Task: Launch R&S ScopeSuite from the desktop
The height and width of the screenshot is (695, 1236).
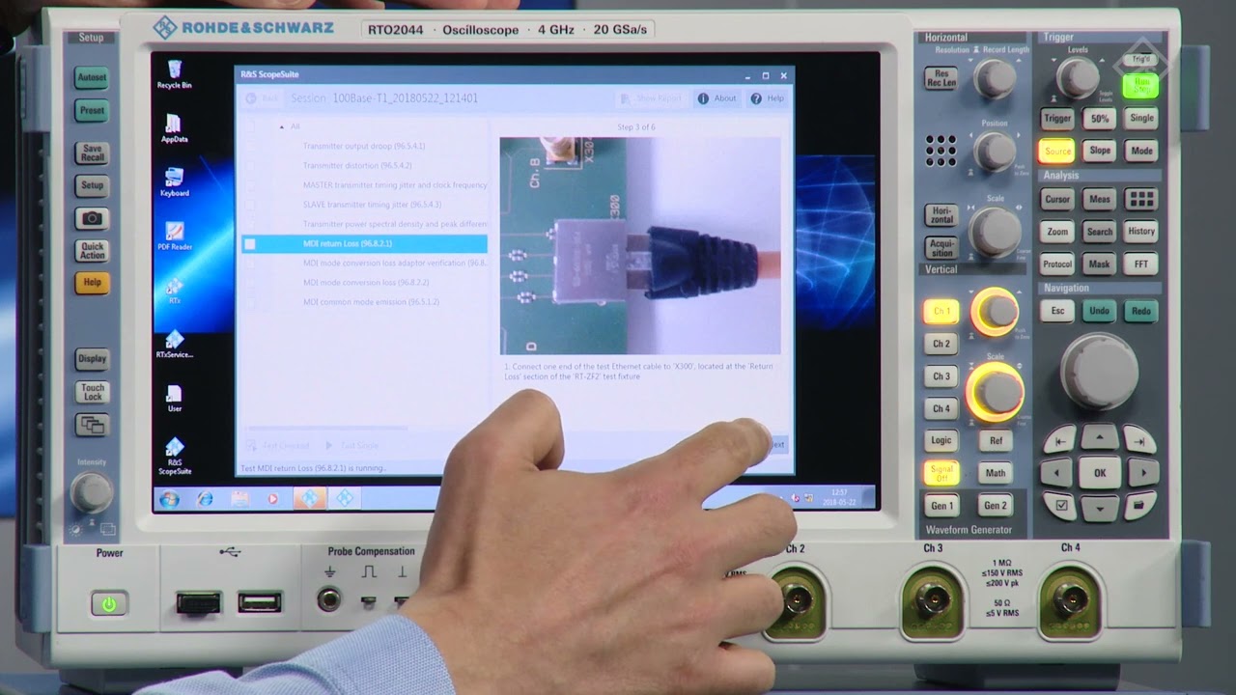Action: (x=175, y=457)
